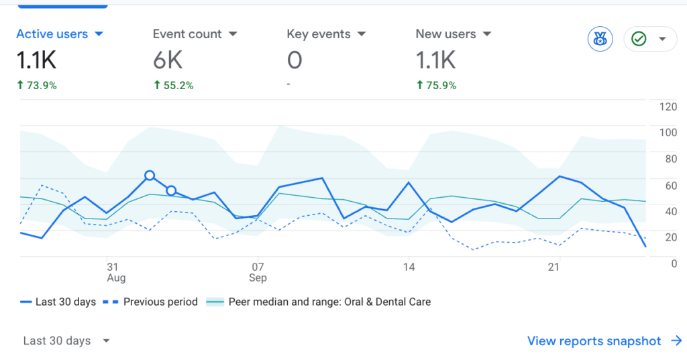
Task: Switch to the Event count 6K tab
Action: (168, 60)
